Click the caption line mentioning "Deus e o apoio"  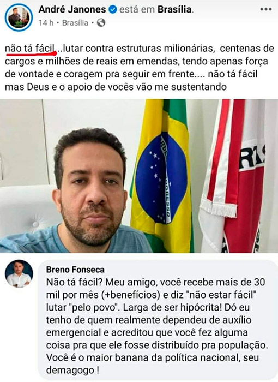(116, 87)
